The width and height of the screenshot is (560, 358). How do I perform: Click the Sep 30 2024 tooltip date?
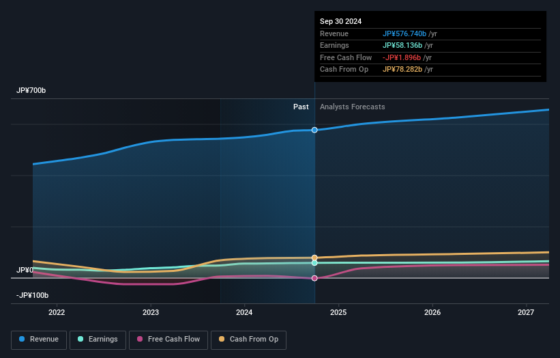[x=341, y=21]
